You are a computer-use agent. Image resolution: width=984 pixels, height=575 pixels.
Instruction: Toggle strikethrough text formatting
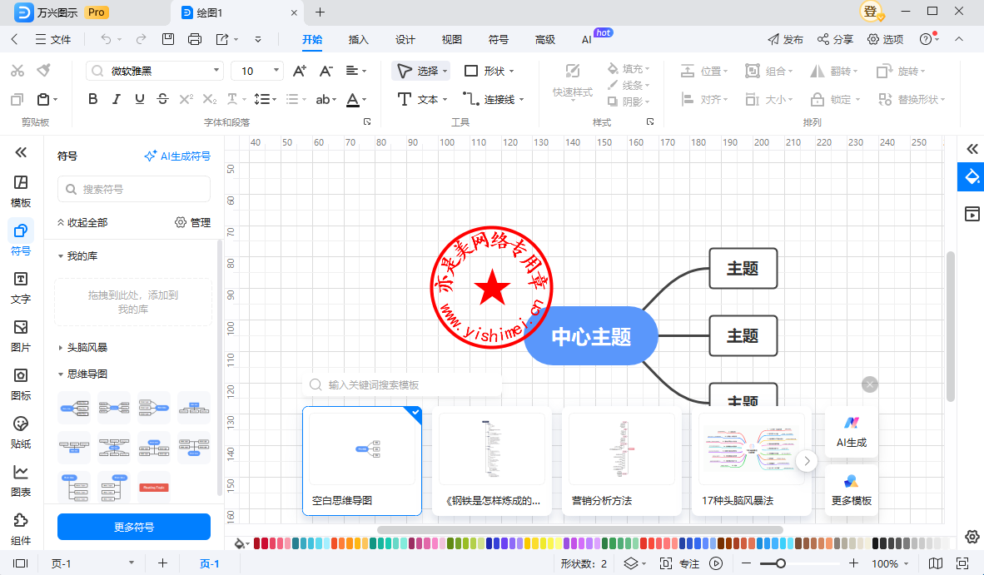163,99
